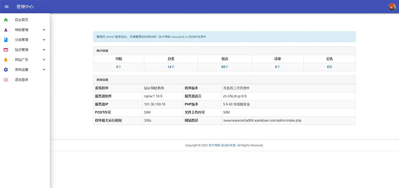This screenshot has width=399, height=188.
Task: Click the 技术导航 footer link
Action: pyautogui.click(x=214, y=145)
